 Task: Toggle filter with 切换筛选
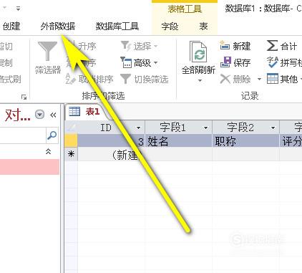pos(145,79)
